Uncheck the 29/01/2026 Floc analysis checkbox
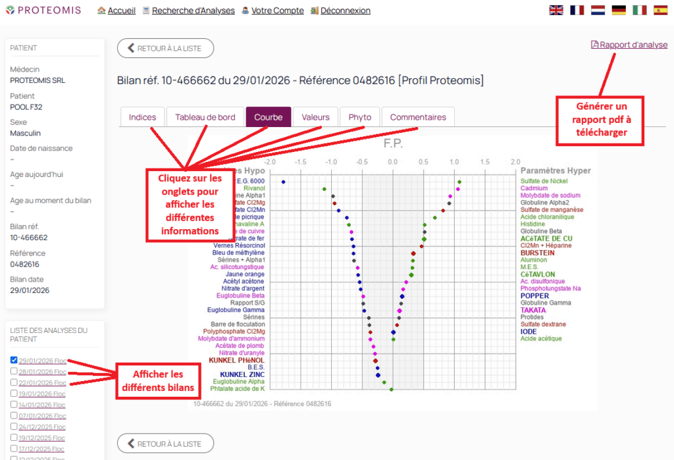The height and width of the screenshot is (460, 674). click(x=14, y=360)
